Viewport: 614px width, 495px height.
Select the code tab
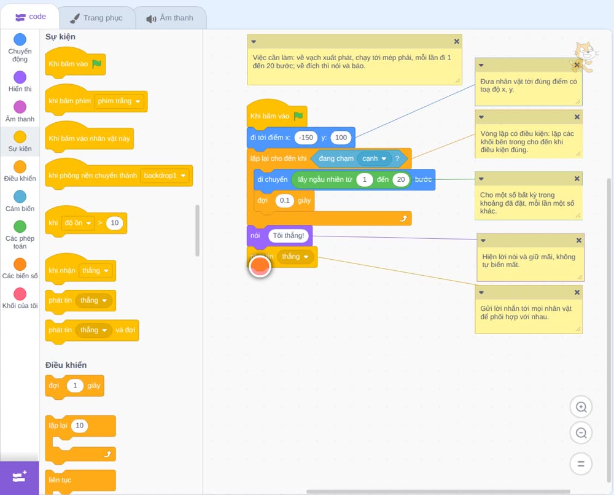click(x=30, y=17)
